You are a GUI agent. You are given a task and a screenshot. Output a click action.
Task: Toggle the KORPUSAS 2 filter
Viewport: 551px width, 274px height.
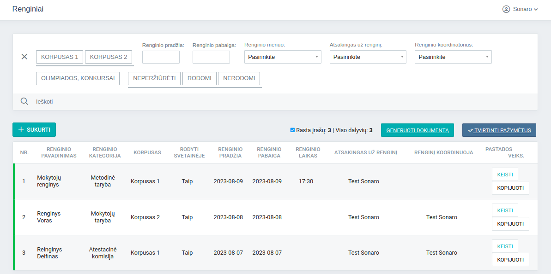coord(109,57)
